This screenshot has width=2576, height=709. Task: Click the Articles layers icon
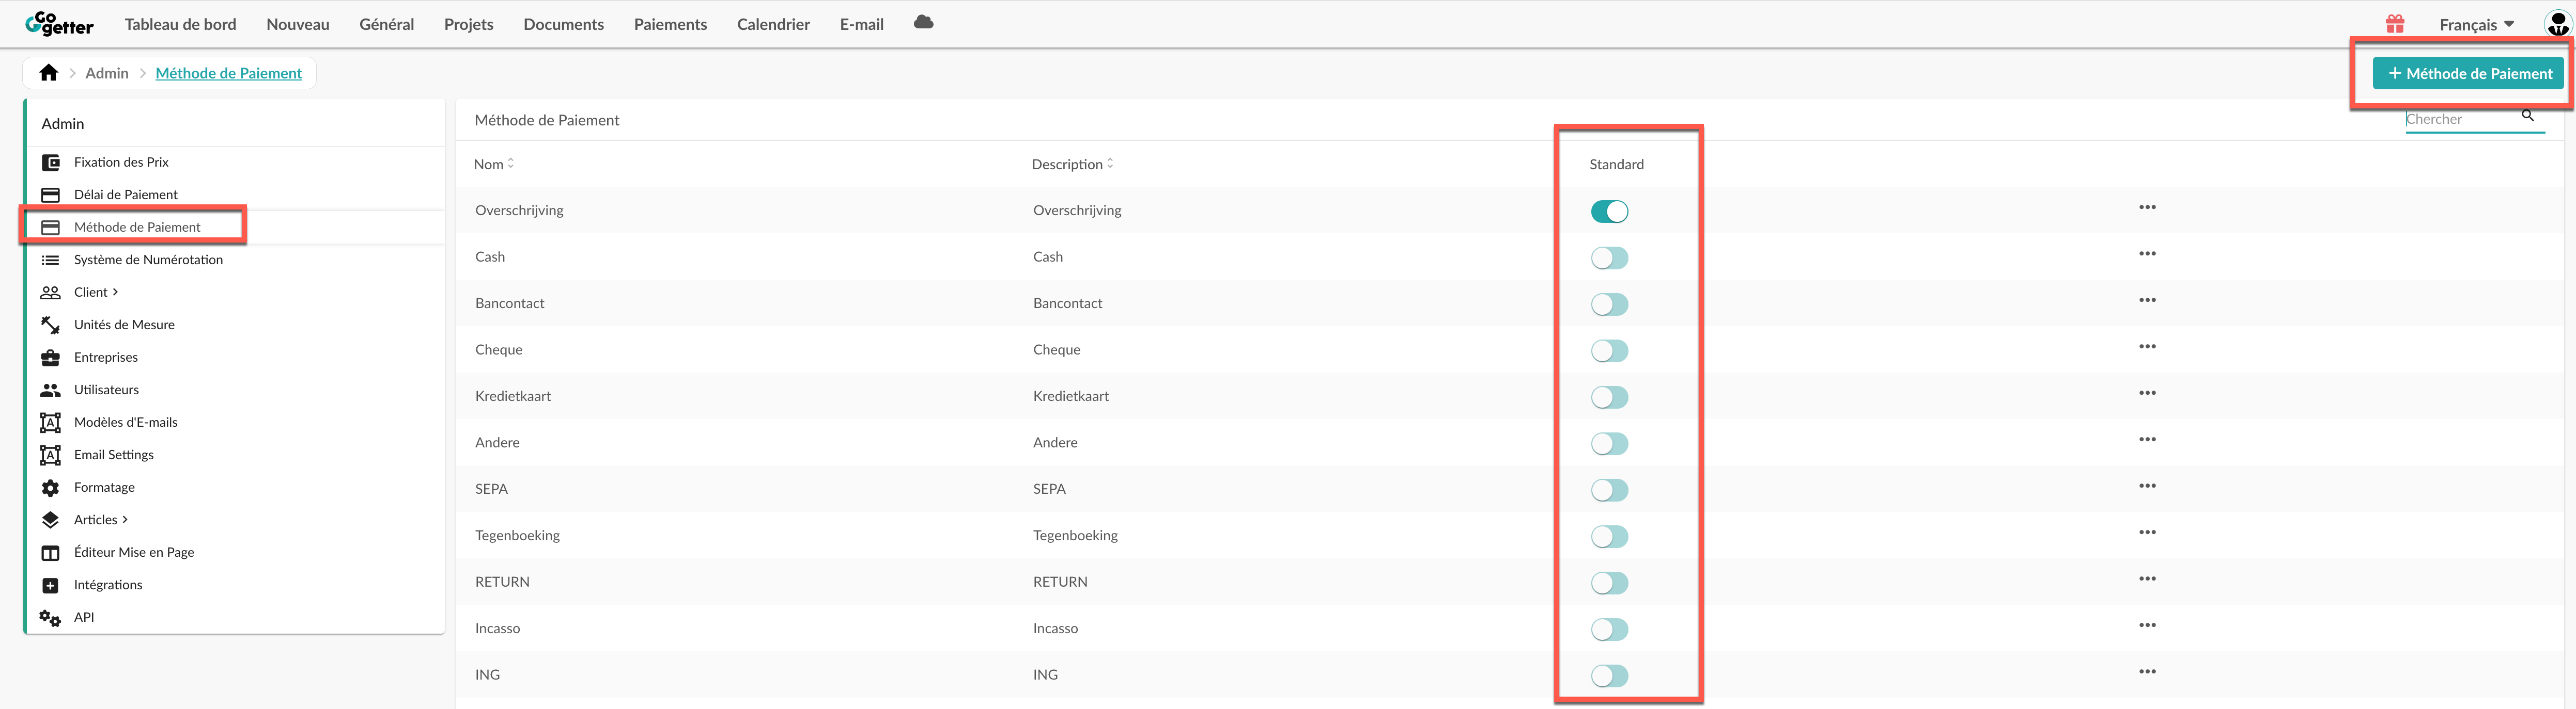click(50, 519)
